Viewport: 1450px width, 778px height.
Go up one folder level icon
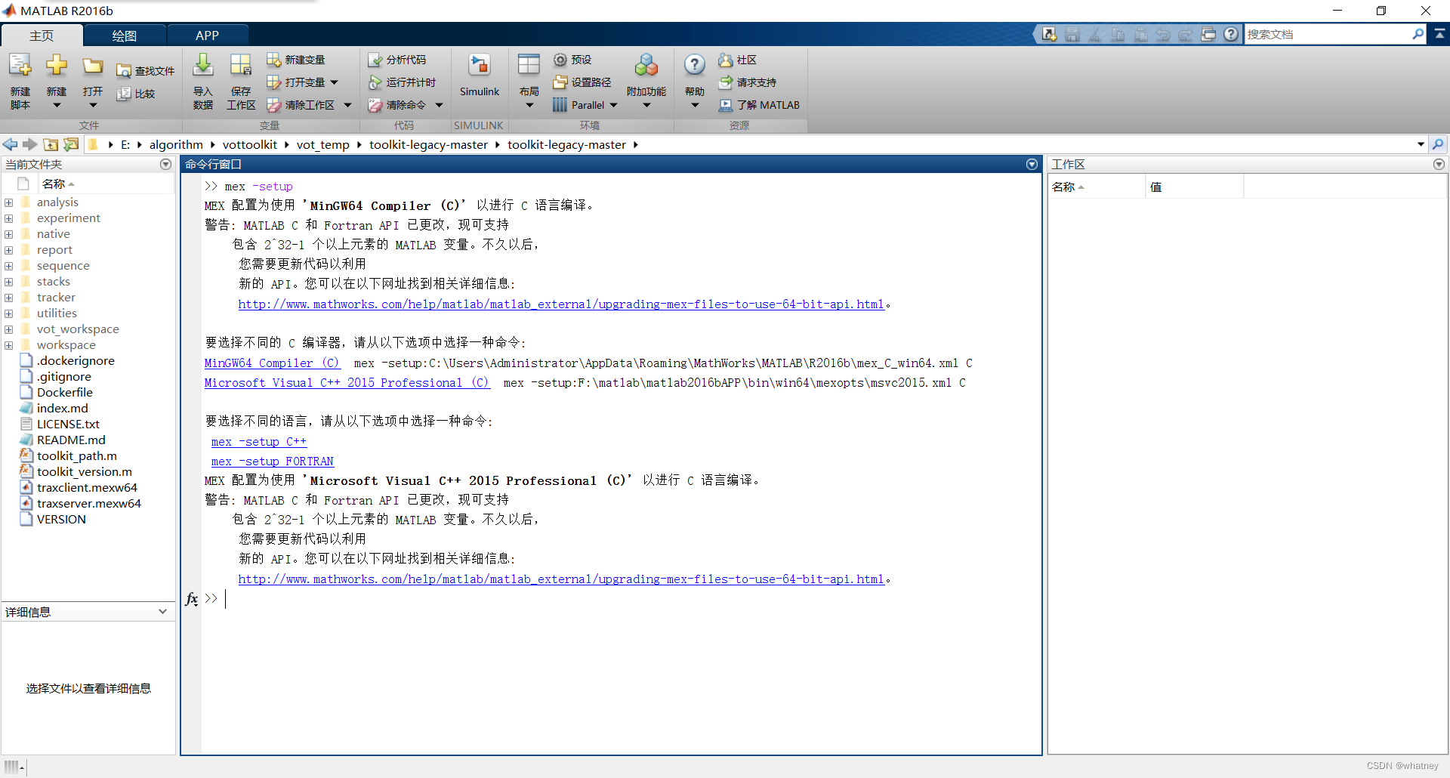point(51,144)
